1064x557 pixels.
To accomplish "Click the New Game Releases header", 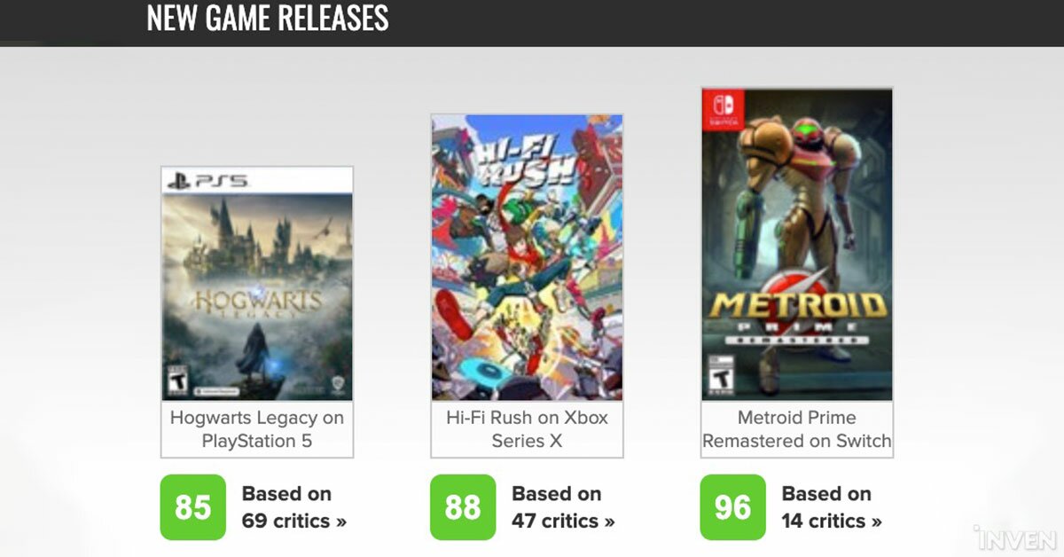I will click(x=267, y=18).
